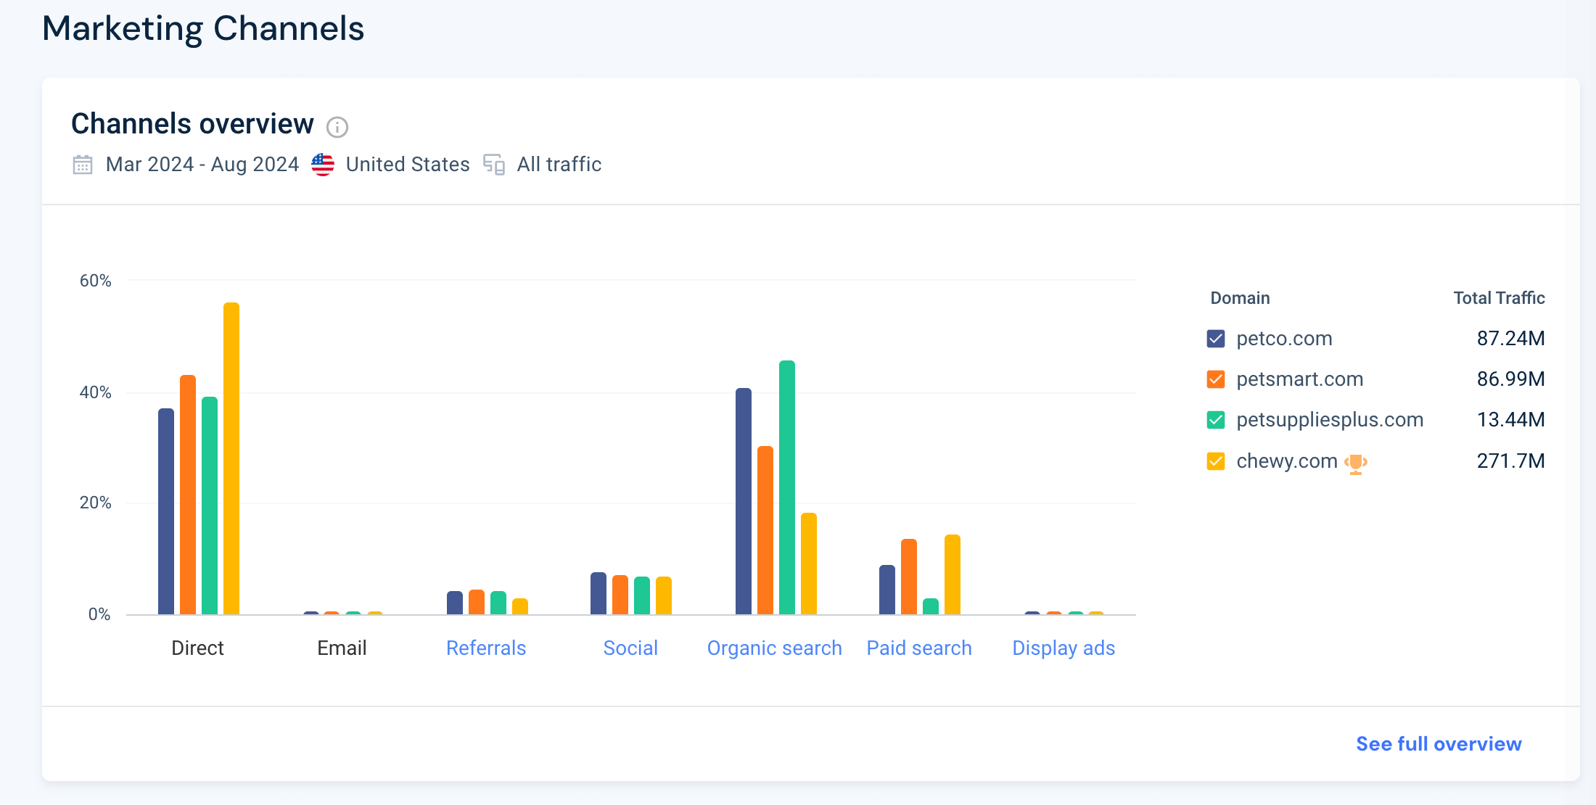Click petco's blue Direct bar
Viewport: 1596px width, 805px height.
(166, 511)
